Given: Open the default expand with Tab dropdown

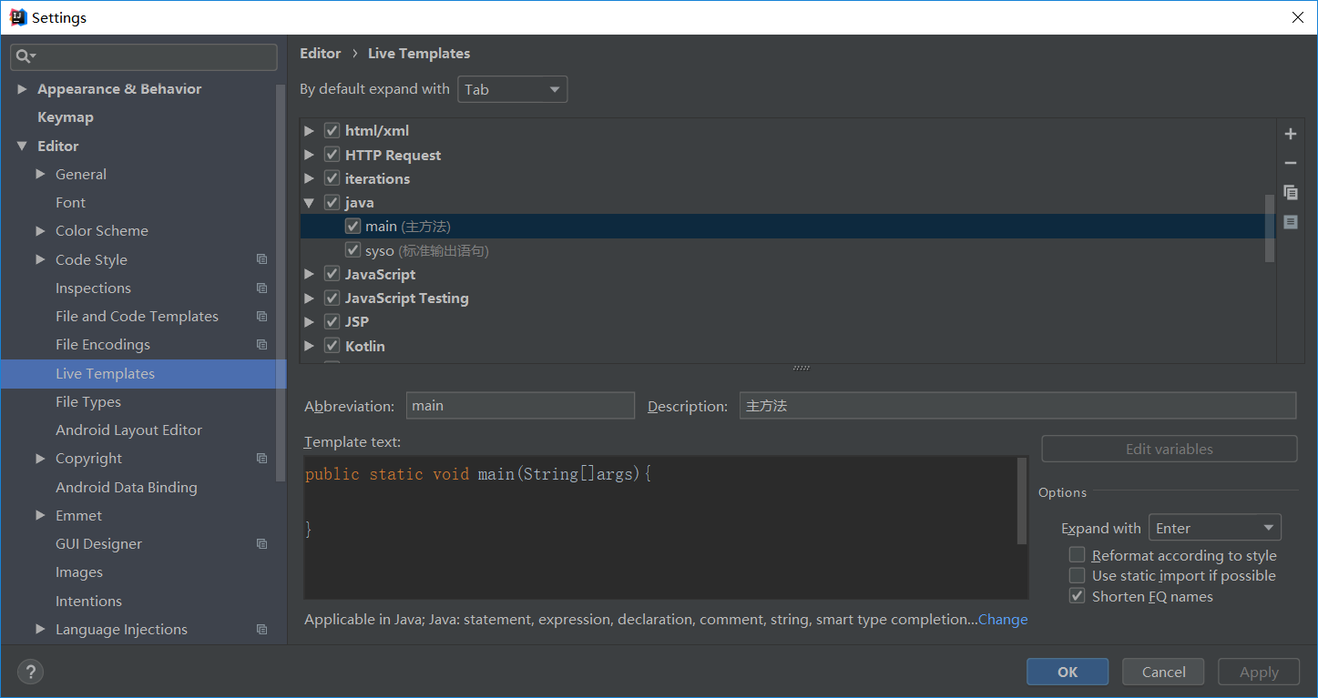Looking at the screenshot, I should [512, 89].
